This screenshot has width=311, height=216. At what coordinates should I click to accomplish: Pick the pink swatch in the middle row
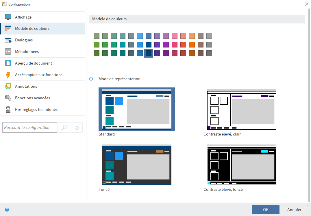[174, 45]
